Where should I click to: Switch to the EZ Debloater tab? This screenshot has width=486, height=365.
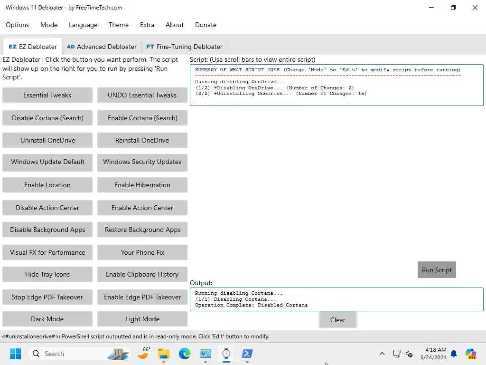coord(33,47)
